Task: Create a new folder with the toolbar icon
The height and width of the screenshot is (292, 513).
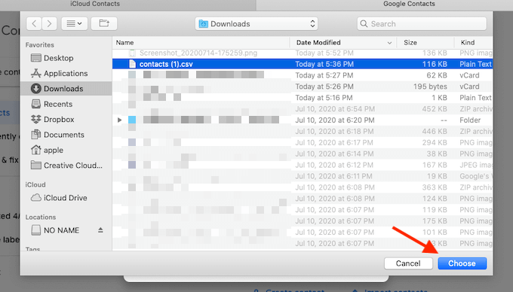Action: (x=104, y=23)
